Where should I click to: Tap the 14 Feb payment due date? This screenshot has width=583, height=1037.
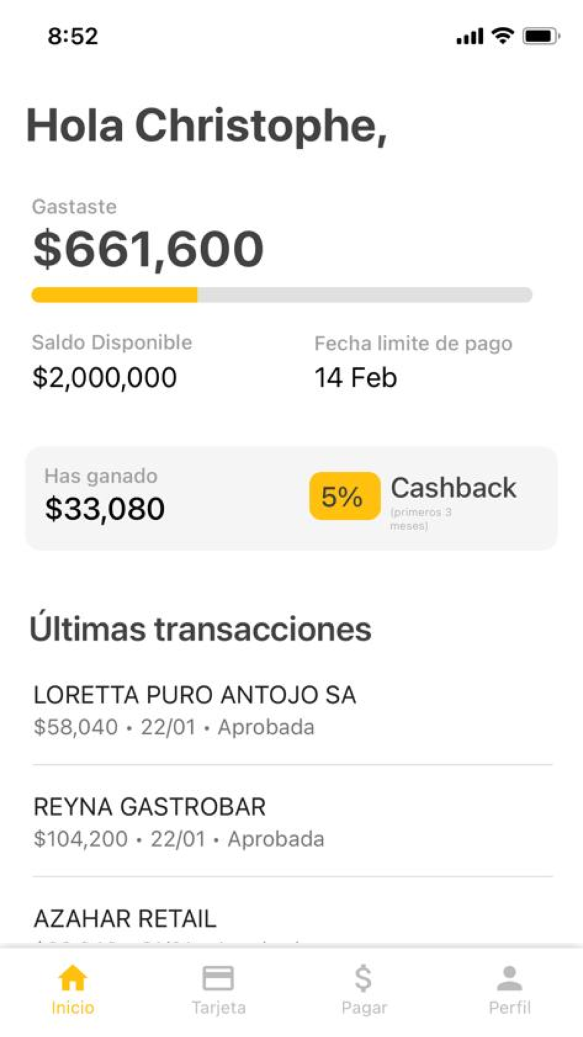coord(356,378)
